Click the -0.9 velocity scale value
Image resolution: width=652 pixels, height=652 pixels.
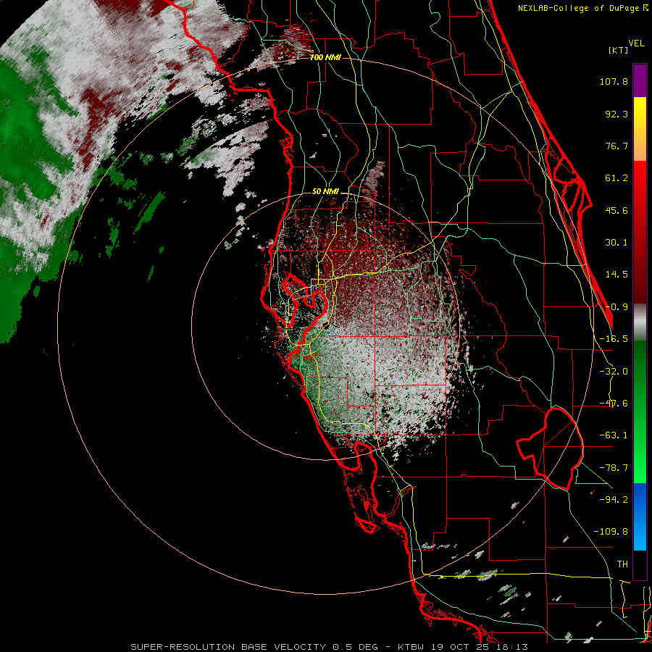coord(617,307)
